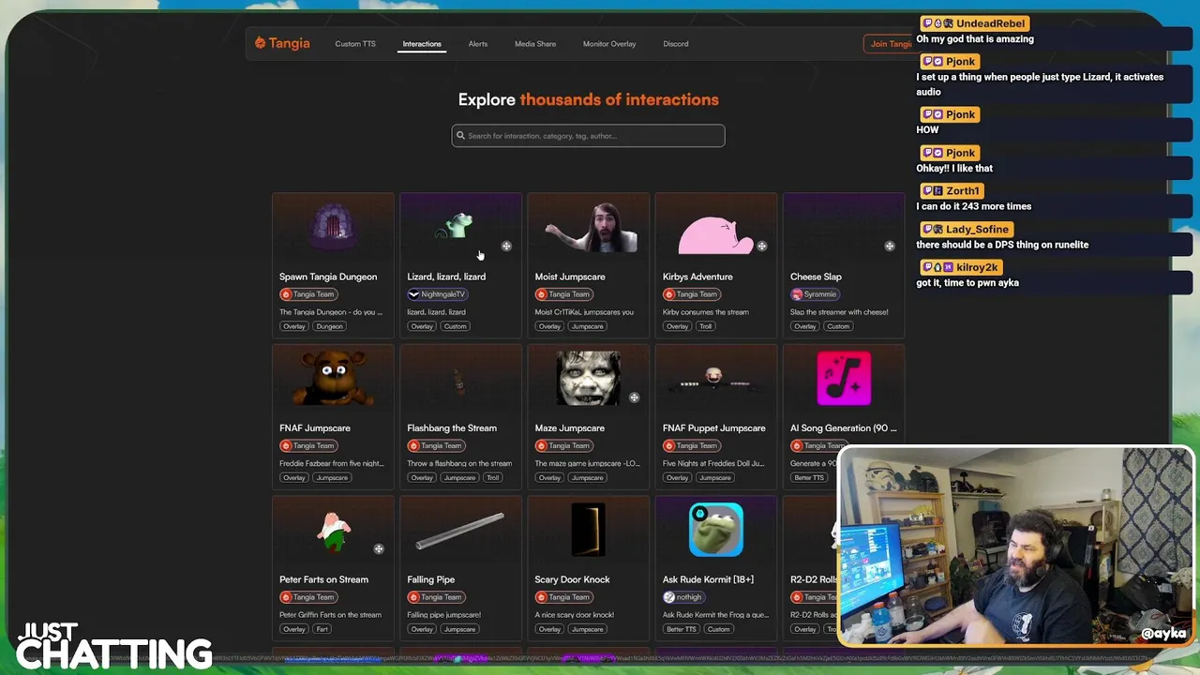Click the plus icon on Kirbys Adventure card
Viewport: 1200px width, 675px height.
[x=761, y=247]
